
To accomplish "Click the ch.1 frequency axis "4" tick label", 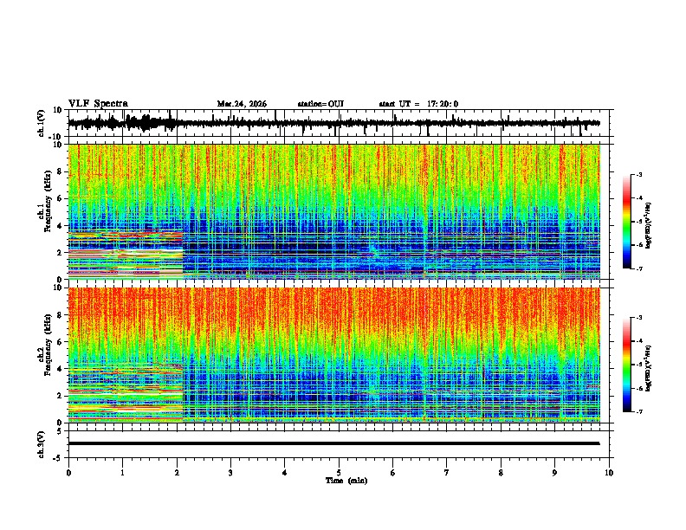I will 61,226.
